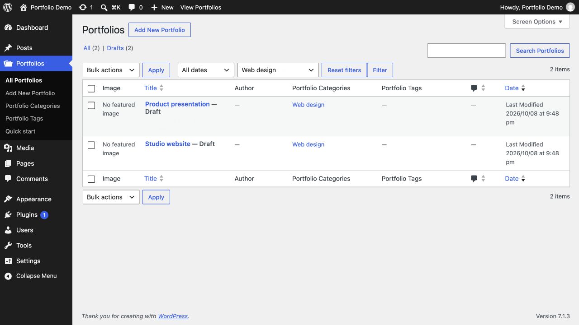Viewport: 579px width, 325px height.
Task: Click the search portfolios text field
Action: tap(466, 51)
